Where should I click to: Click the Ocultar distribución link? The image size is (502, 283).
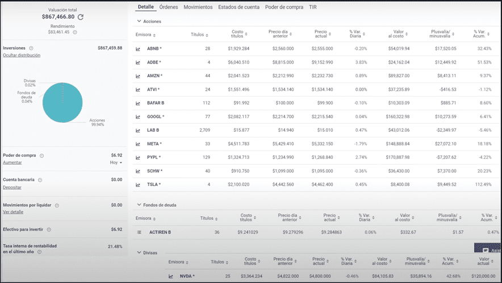click(x=22, y=56)
